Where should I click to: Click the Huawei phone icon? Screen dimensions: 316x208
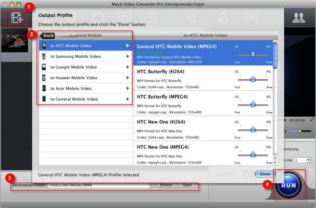pos(44,78)
